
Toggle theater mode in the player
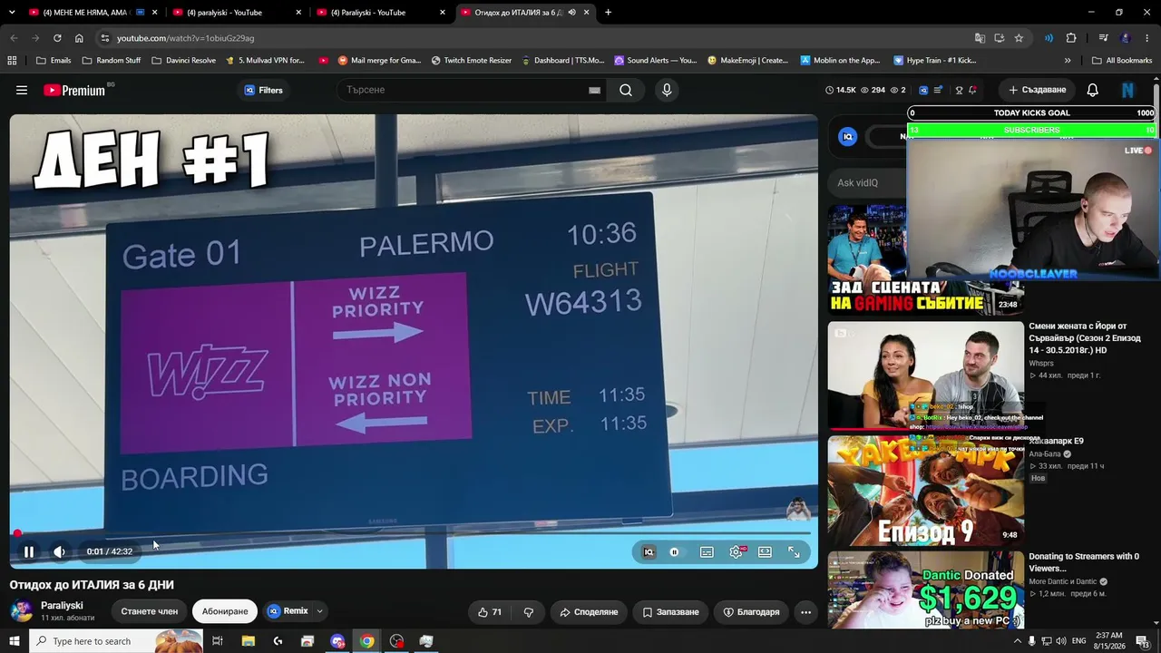(765, 551)
